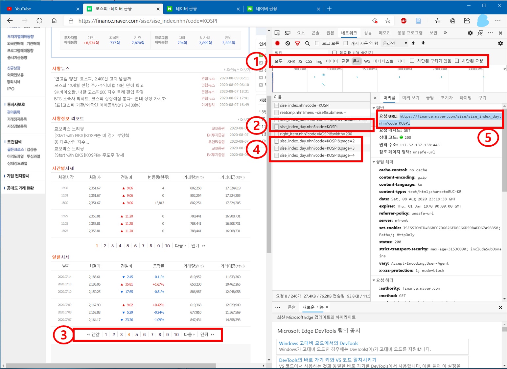Check the 차단된 요청 checkbox
This screenshot has width=507, height=369.
pyautogui.click(x=457, y=61)
